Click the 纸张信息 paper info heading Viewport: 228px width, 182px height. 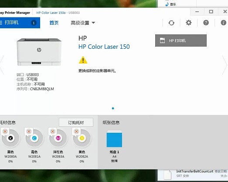[111, 122]
